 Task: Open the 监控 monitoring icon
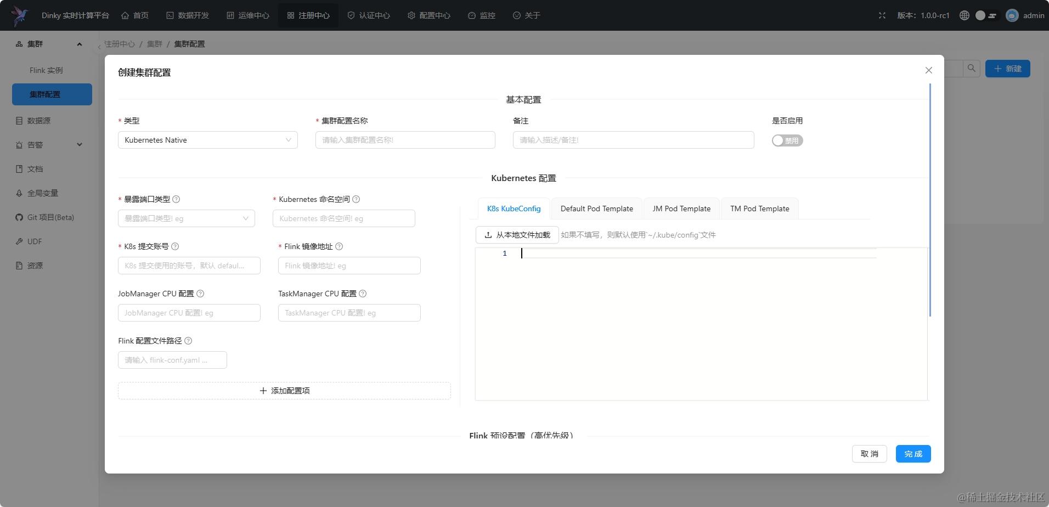point(471,15)
